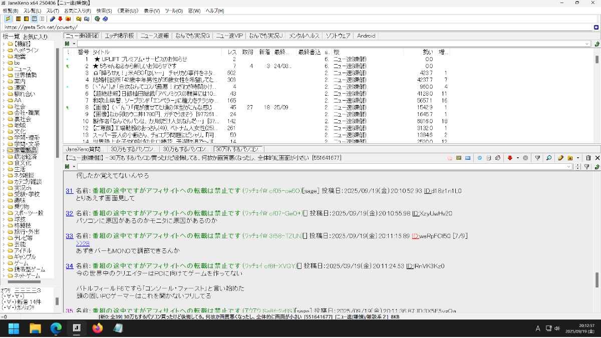The width and height of the screenshot is (601, 338).
Task: Click the blue pencil icon in top toolbar
Action: [x=53, y=19]
